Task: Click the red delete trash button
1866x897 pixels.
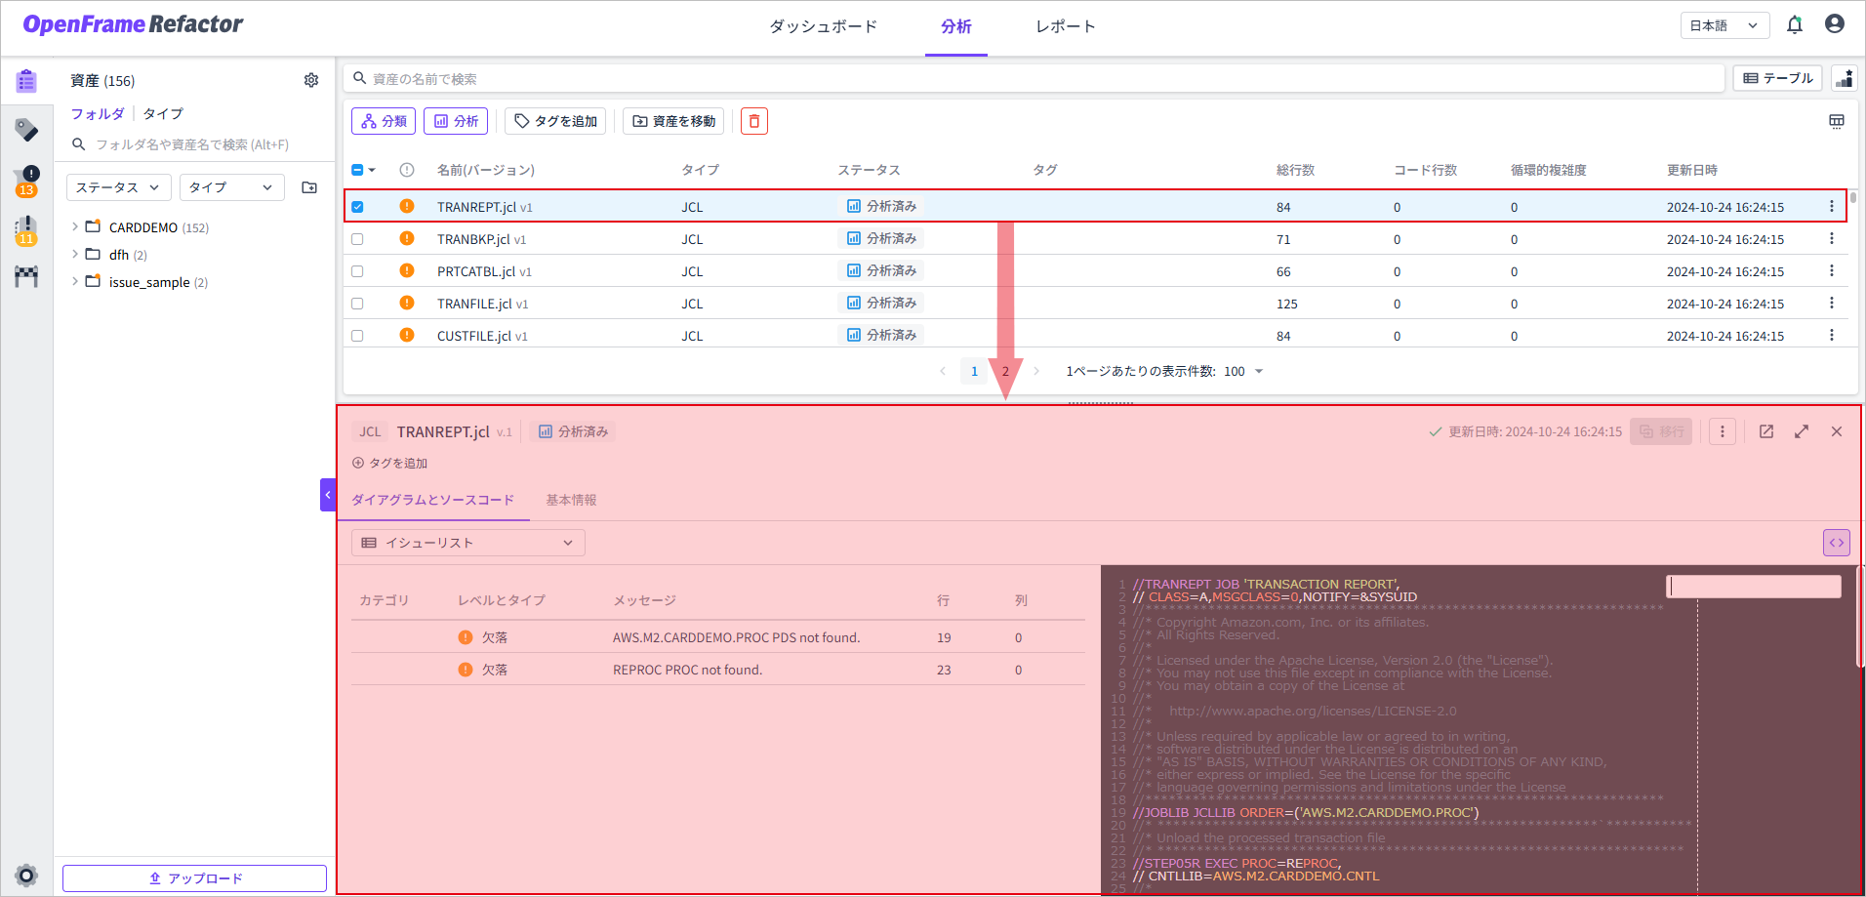Action: pos(754,121)
